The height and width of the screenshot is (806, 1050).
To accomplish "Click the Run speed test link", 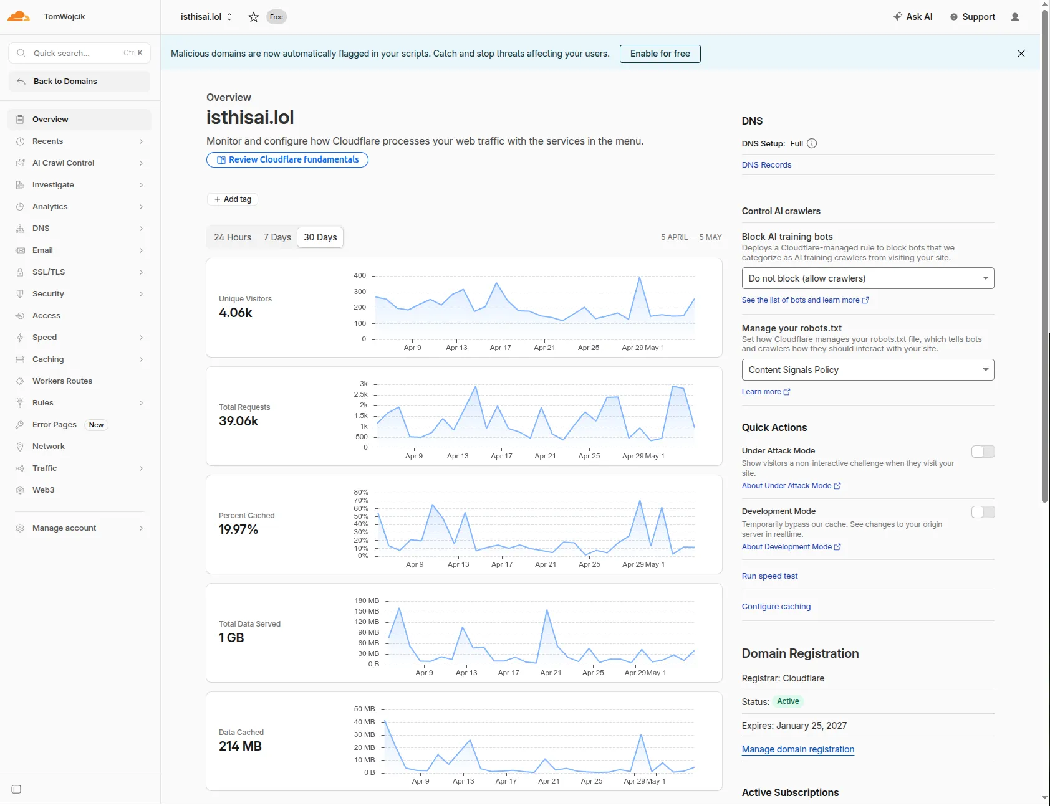I will click(769, 576).
